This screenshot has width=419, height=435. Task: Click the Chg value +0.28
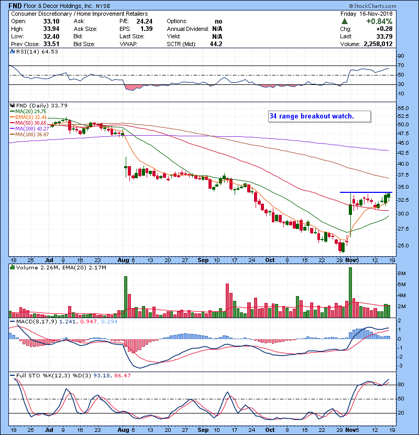pyautogui.click(x=384, y=29)
